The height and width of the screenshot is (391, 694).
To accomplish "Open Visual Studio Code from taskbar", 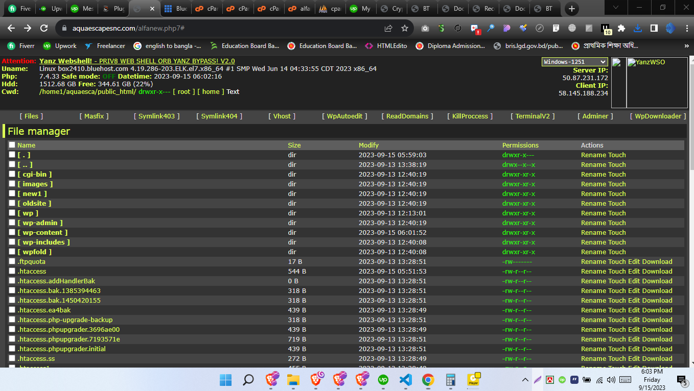I will click(405, 380).
